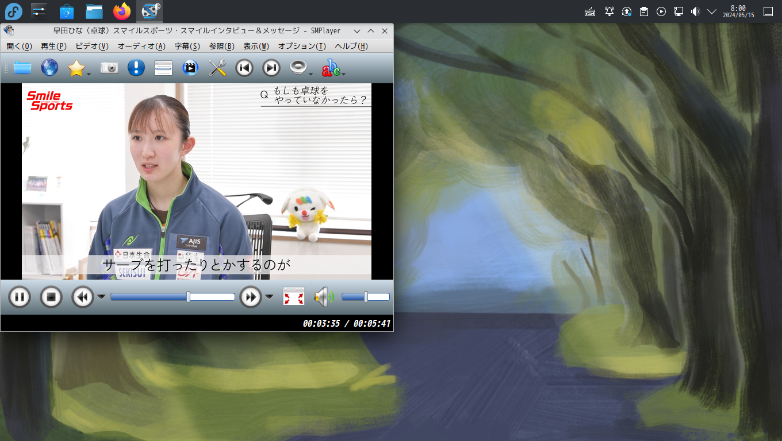Open the 参照(B) menu

point(221,47)
